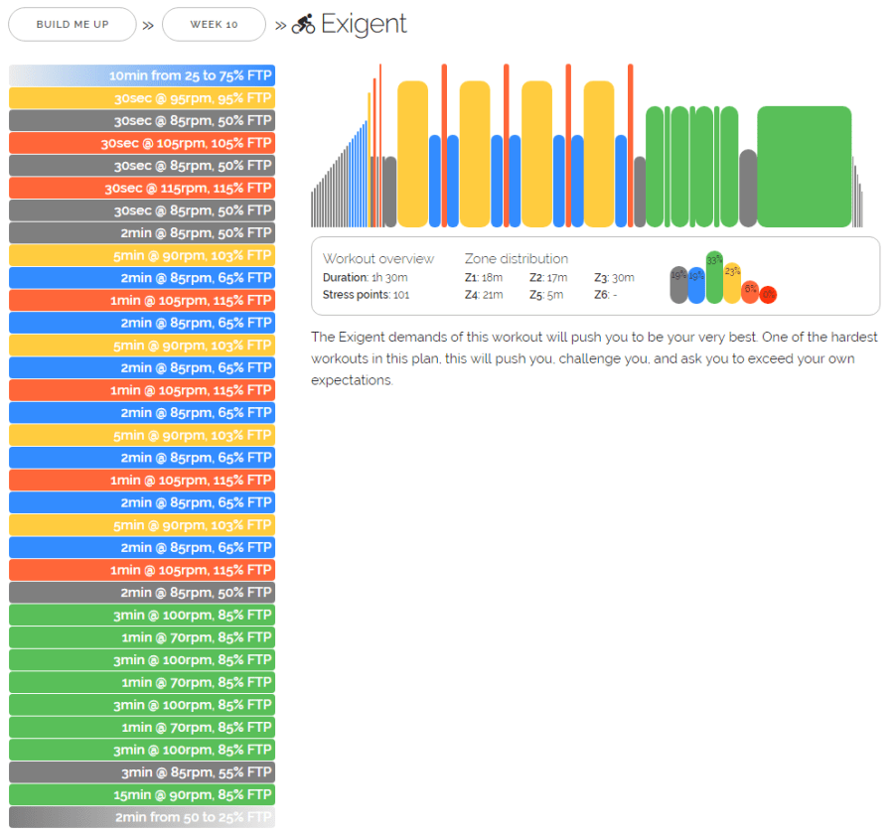Select the 3min @ 85rpm, 55% FTP step
Image resolution: width=894 pixels, height=836 pixels.
coord(142,772)
